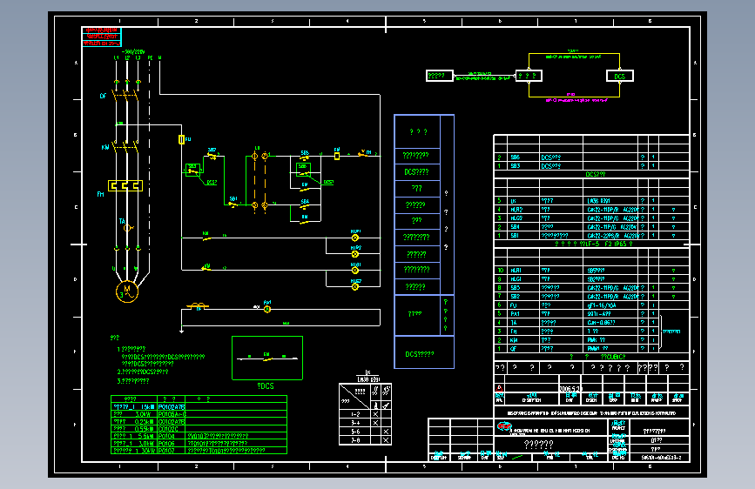Click the '1-2' row in LK switch table
Screen dimensions: 755x489
click(x=365, y=414)
